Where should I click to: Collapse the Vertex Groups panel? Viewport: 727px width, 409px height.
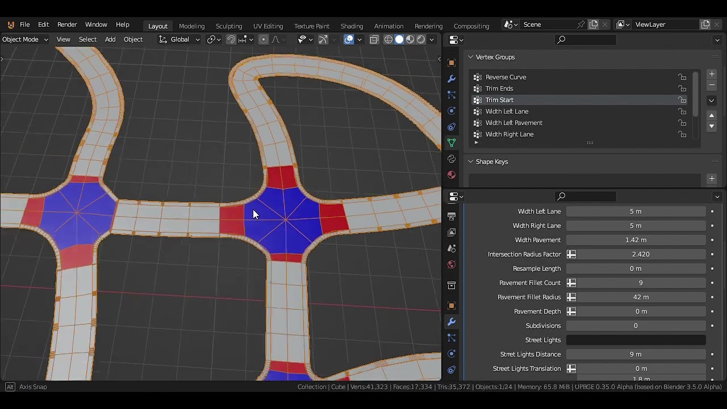tap(470, 57)
